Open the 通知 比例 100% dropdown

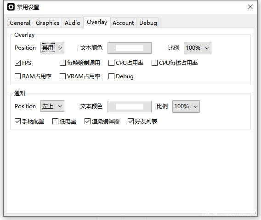[186, 106]
